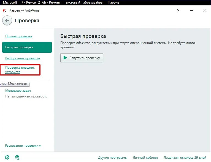This screenshot has height=162, width=211.
Task: Switch to the Microsoft tab at top
Action: (x=10, y=2)
